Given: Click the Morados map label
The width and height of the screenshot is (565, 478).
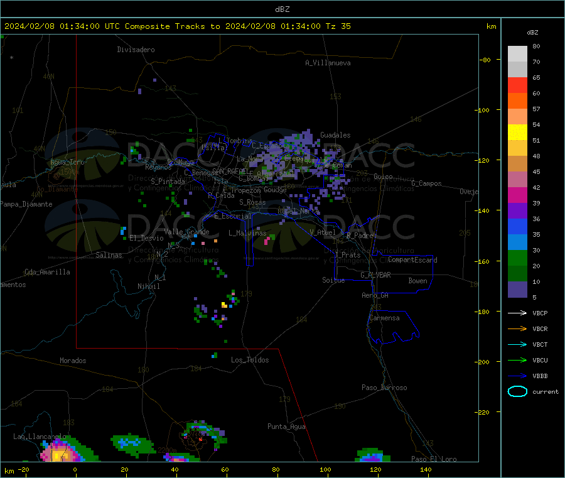Looking at the screenshot, I should click(73, 361).
